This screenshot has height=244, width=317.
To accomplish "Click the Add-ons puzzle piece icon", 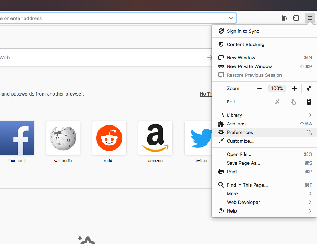I will (221, 124).
